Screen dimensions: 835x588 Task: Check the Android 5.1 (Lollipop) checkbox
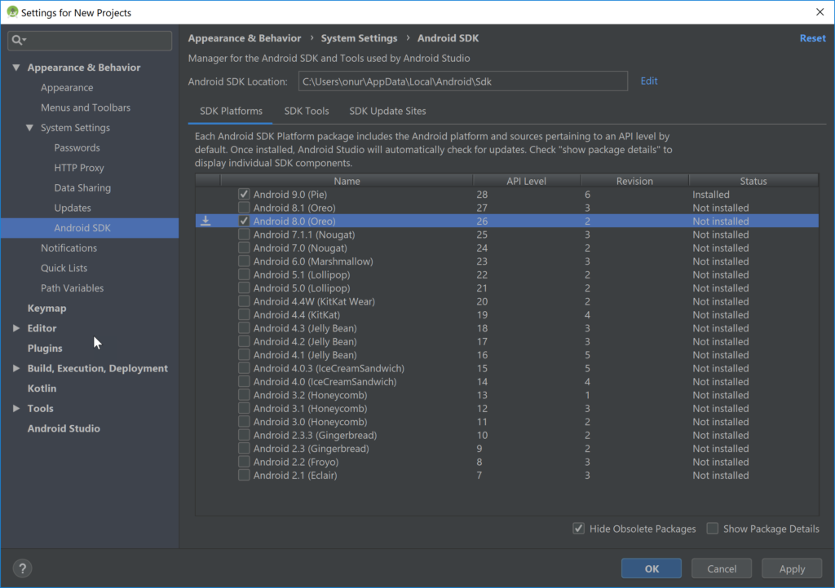[244, 274]
